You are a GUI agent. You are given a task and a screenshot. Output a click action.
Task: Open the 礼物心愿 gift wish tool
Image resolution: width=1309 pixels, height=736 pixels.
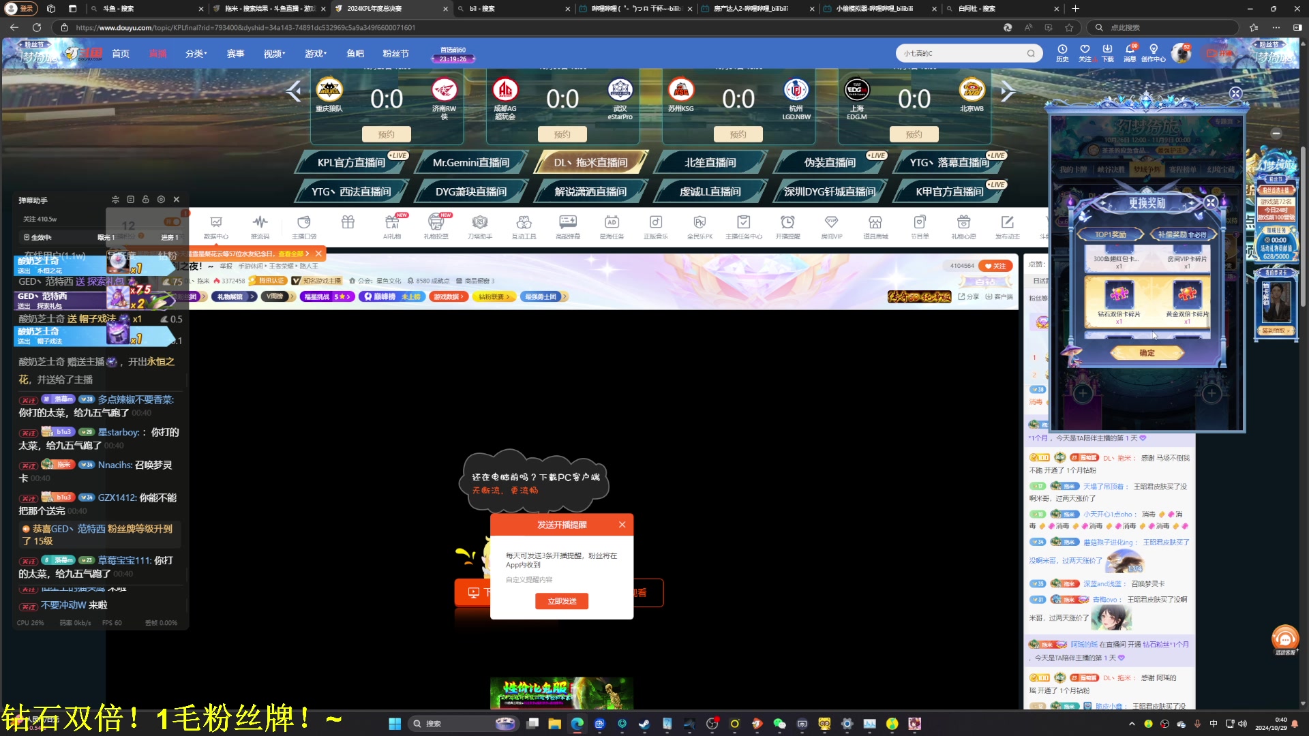click(963, 227)
